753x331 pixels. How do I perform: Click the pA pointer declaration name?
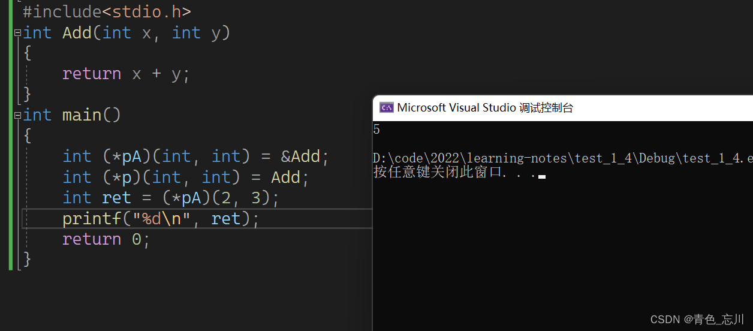point(131,157)
